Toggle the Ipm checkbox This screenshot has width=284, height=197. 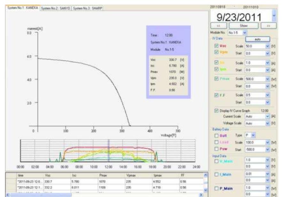pyautogui.click(x=217, y=69)
